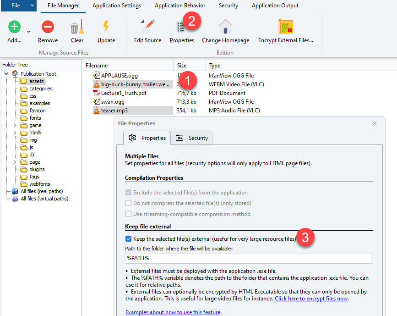Click the Change Homepage icon
Viewport: 397px width, 316px height.
pos(225,27)
